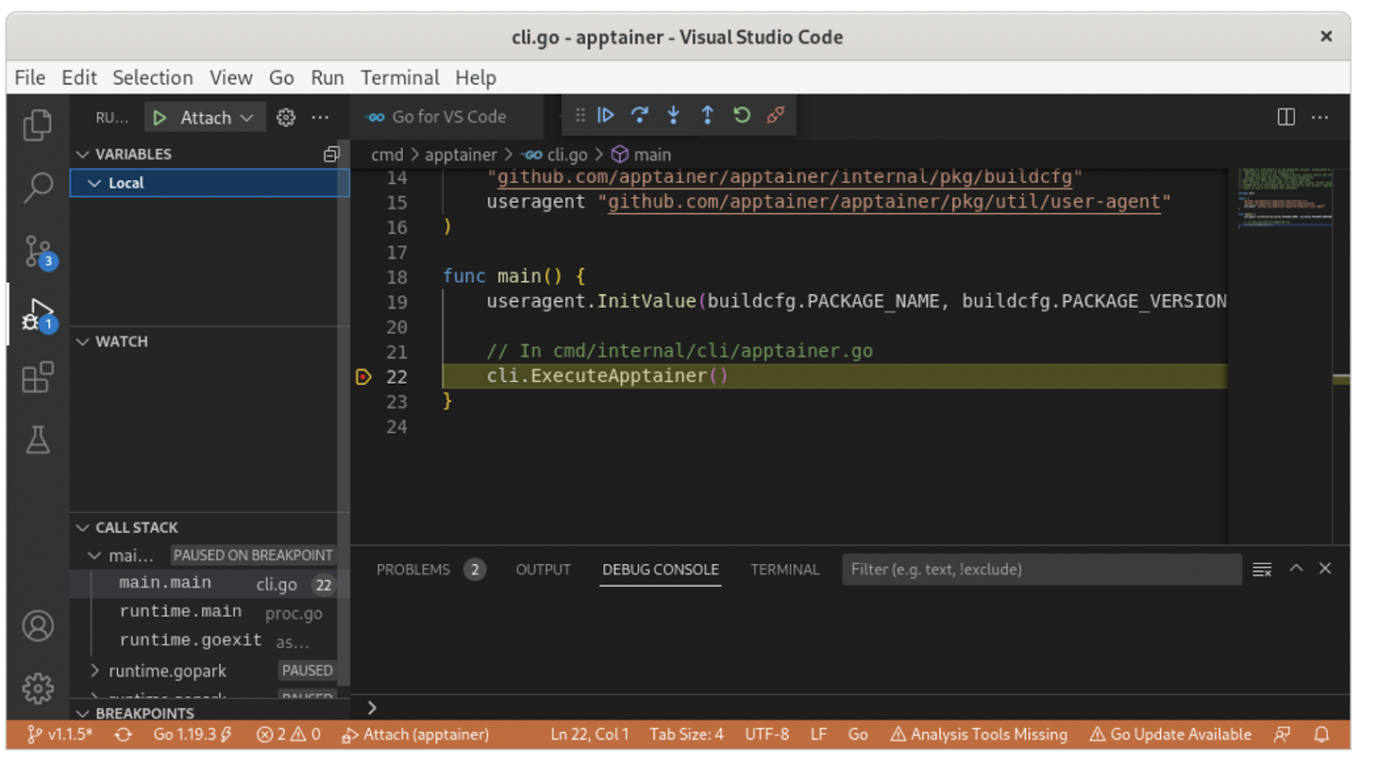This screenshot has width=1378, height=764.
Task: Click Analysis Tools Missing warning
Action: click(978, 735)
